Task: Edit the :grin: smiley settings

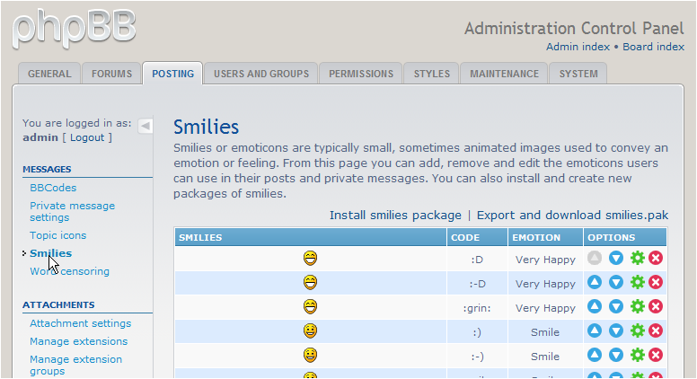Action: pos(638,307)
